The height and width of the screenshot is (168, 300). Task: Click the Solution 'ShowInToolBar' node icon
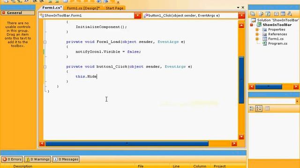click(x=253, y=20)
